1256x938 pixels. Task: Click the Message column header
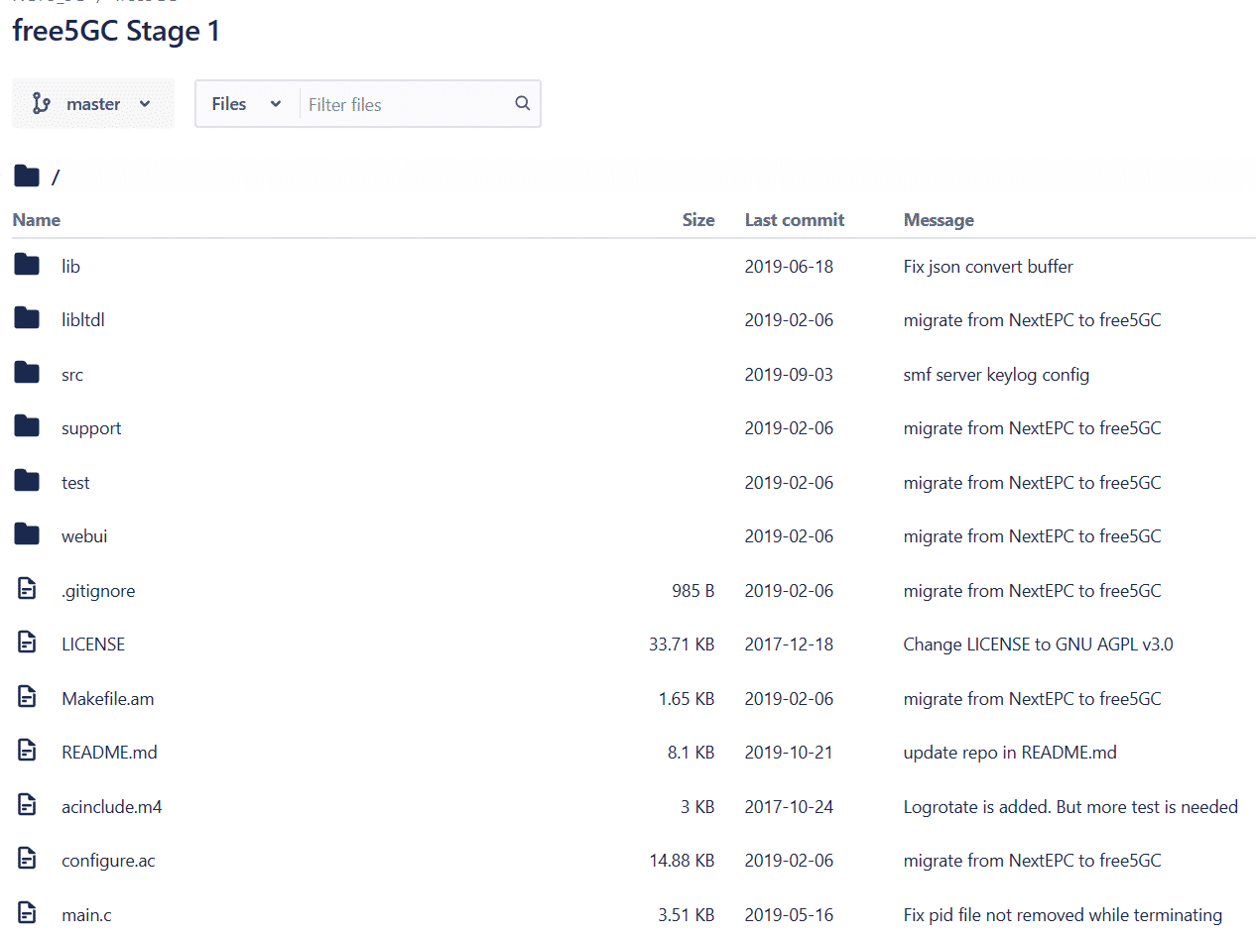(x=939, y=220)
